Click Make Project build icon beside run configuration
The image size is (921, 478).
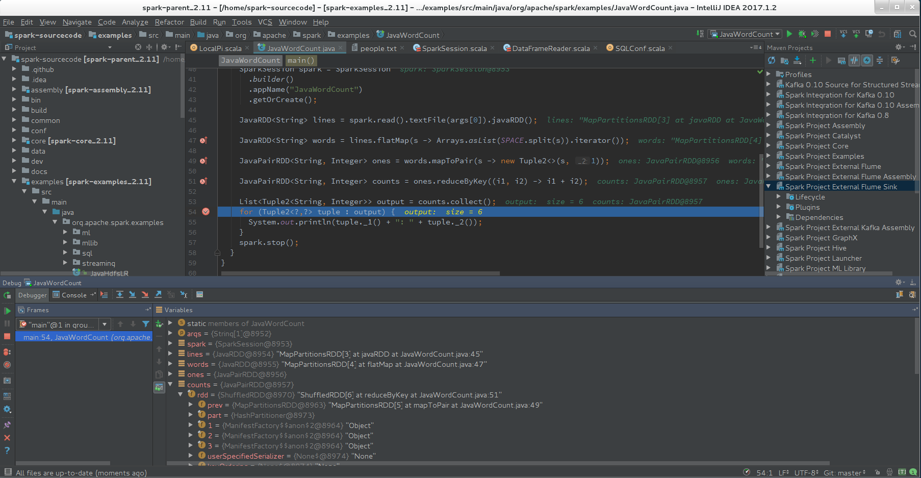tap(700, 34)
